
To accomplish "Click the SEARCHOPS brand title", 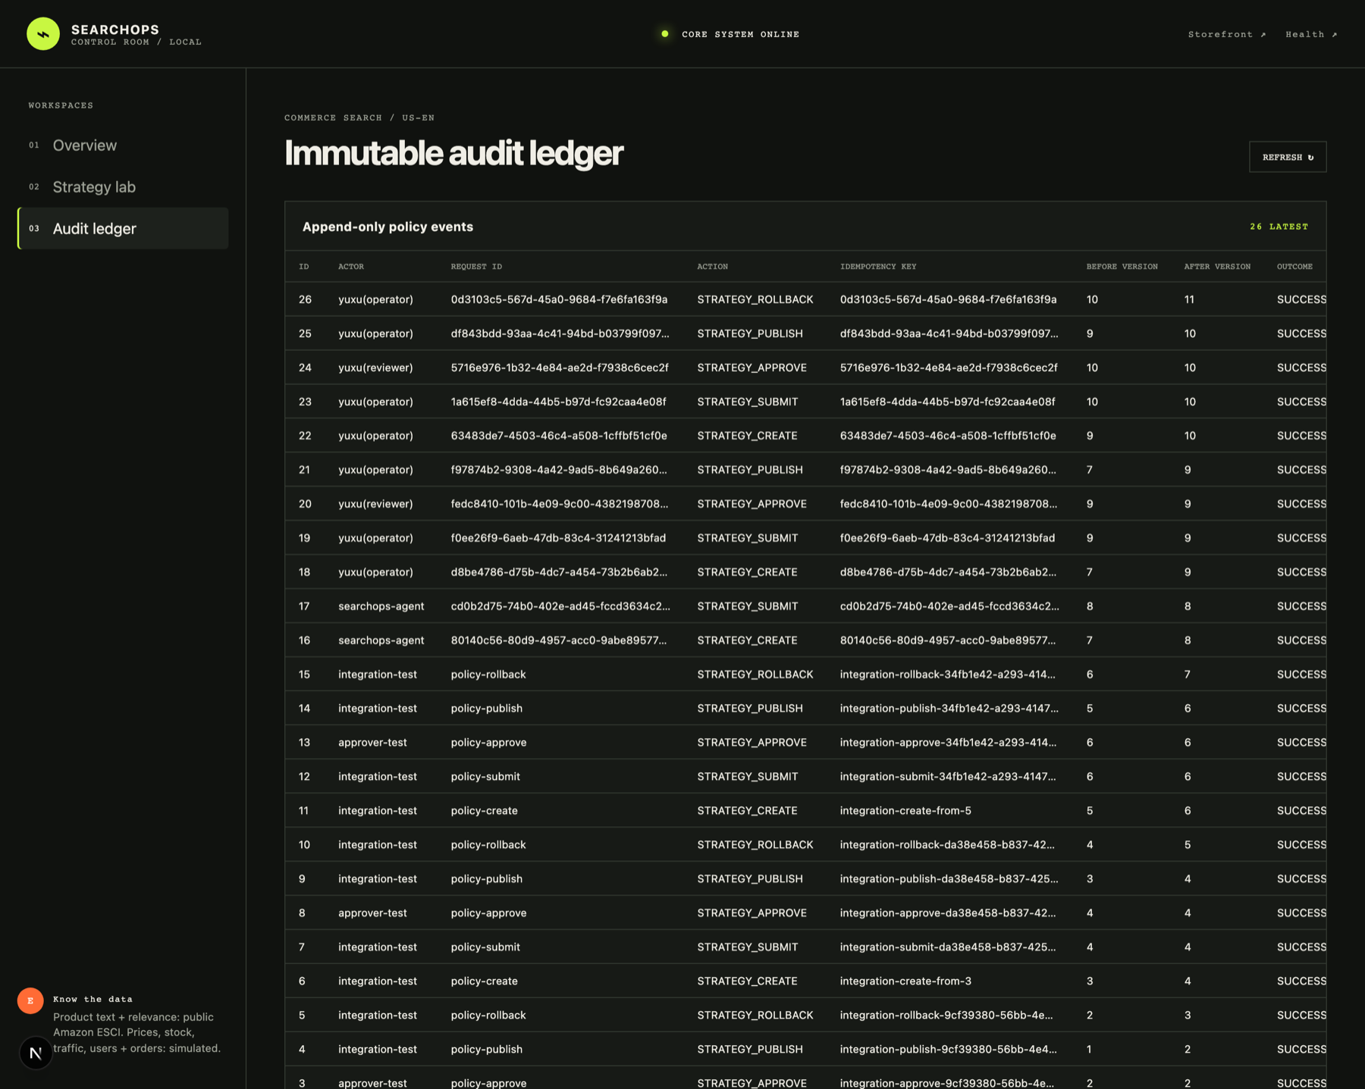I will click(x=115, y=29).
